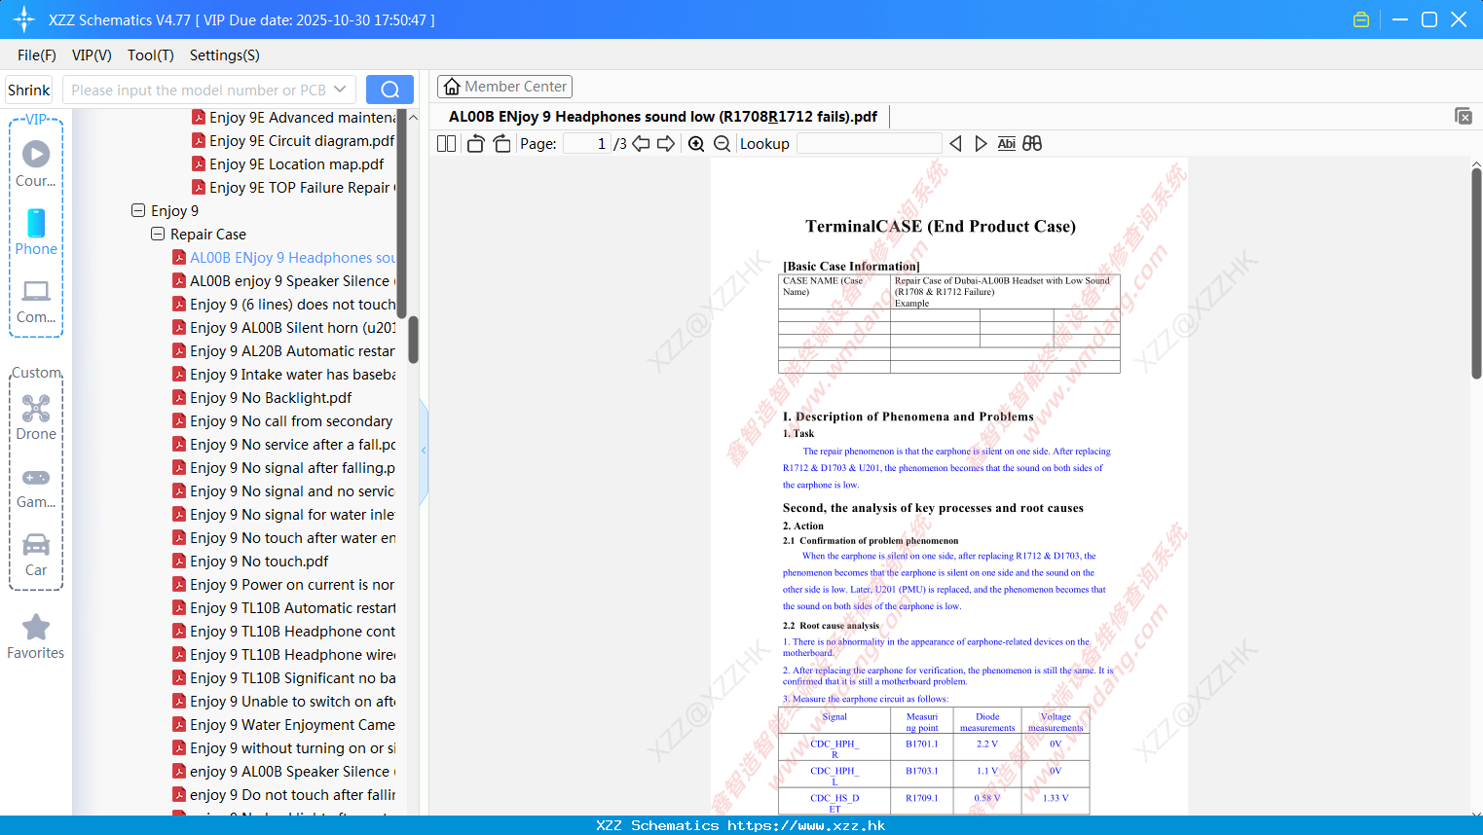Screen dimensions: 1483x835
Task: Zoom out of the PDF
Action: tap(722, 143)
